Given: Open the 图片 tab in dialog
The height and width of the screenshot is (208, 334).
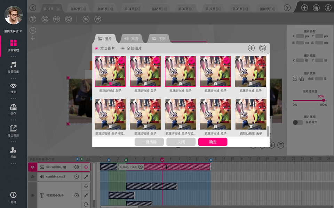Looking at the screenshot, I should tap(105, 38).
